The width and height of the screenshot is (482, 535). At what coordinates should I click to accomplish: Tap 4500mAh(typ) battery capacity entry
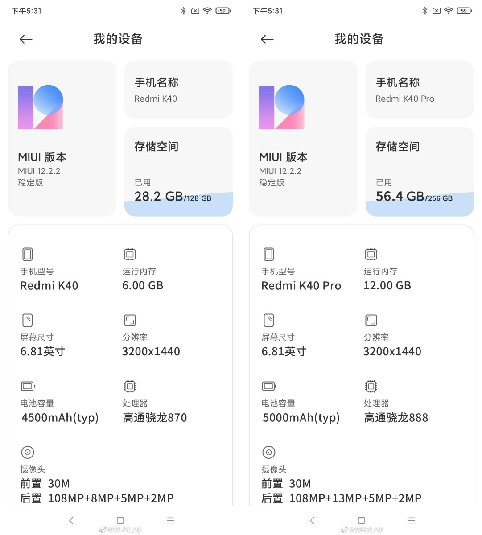click(60, 418)
